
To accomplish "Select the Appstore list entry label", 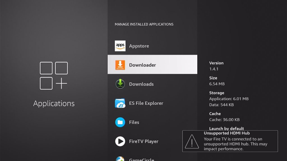I will tap(139, 46).
